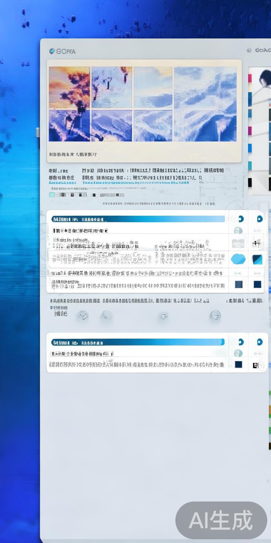The width and height of the screenshot is (271, 543).
Task: Pick the black swatch in the side panel
Action: pyautogui.click(x=250, y=183)
